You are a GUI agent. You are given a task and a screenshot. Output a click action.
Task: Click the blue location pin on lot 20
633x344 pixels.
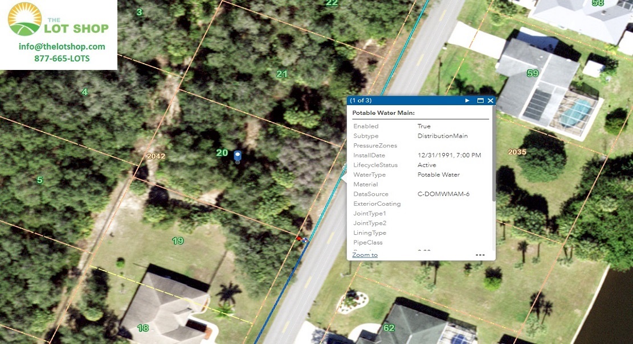(238, 155)
